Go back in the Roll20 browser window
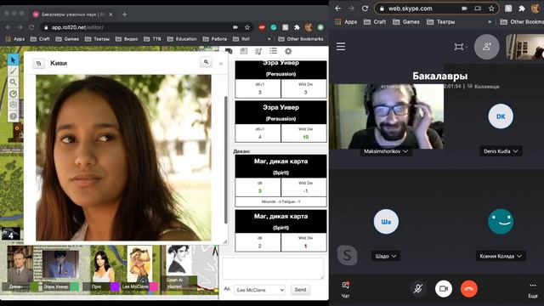Viewport: 544px width, 306px height. click(8, 27)
